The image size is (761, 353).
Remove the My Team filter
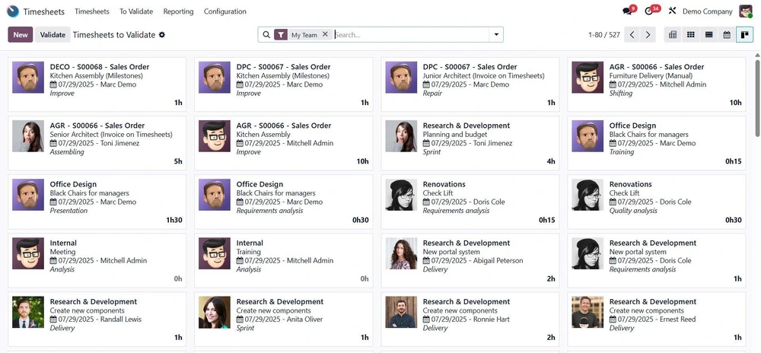coord(325,34)
